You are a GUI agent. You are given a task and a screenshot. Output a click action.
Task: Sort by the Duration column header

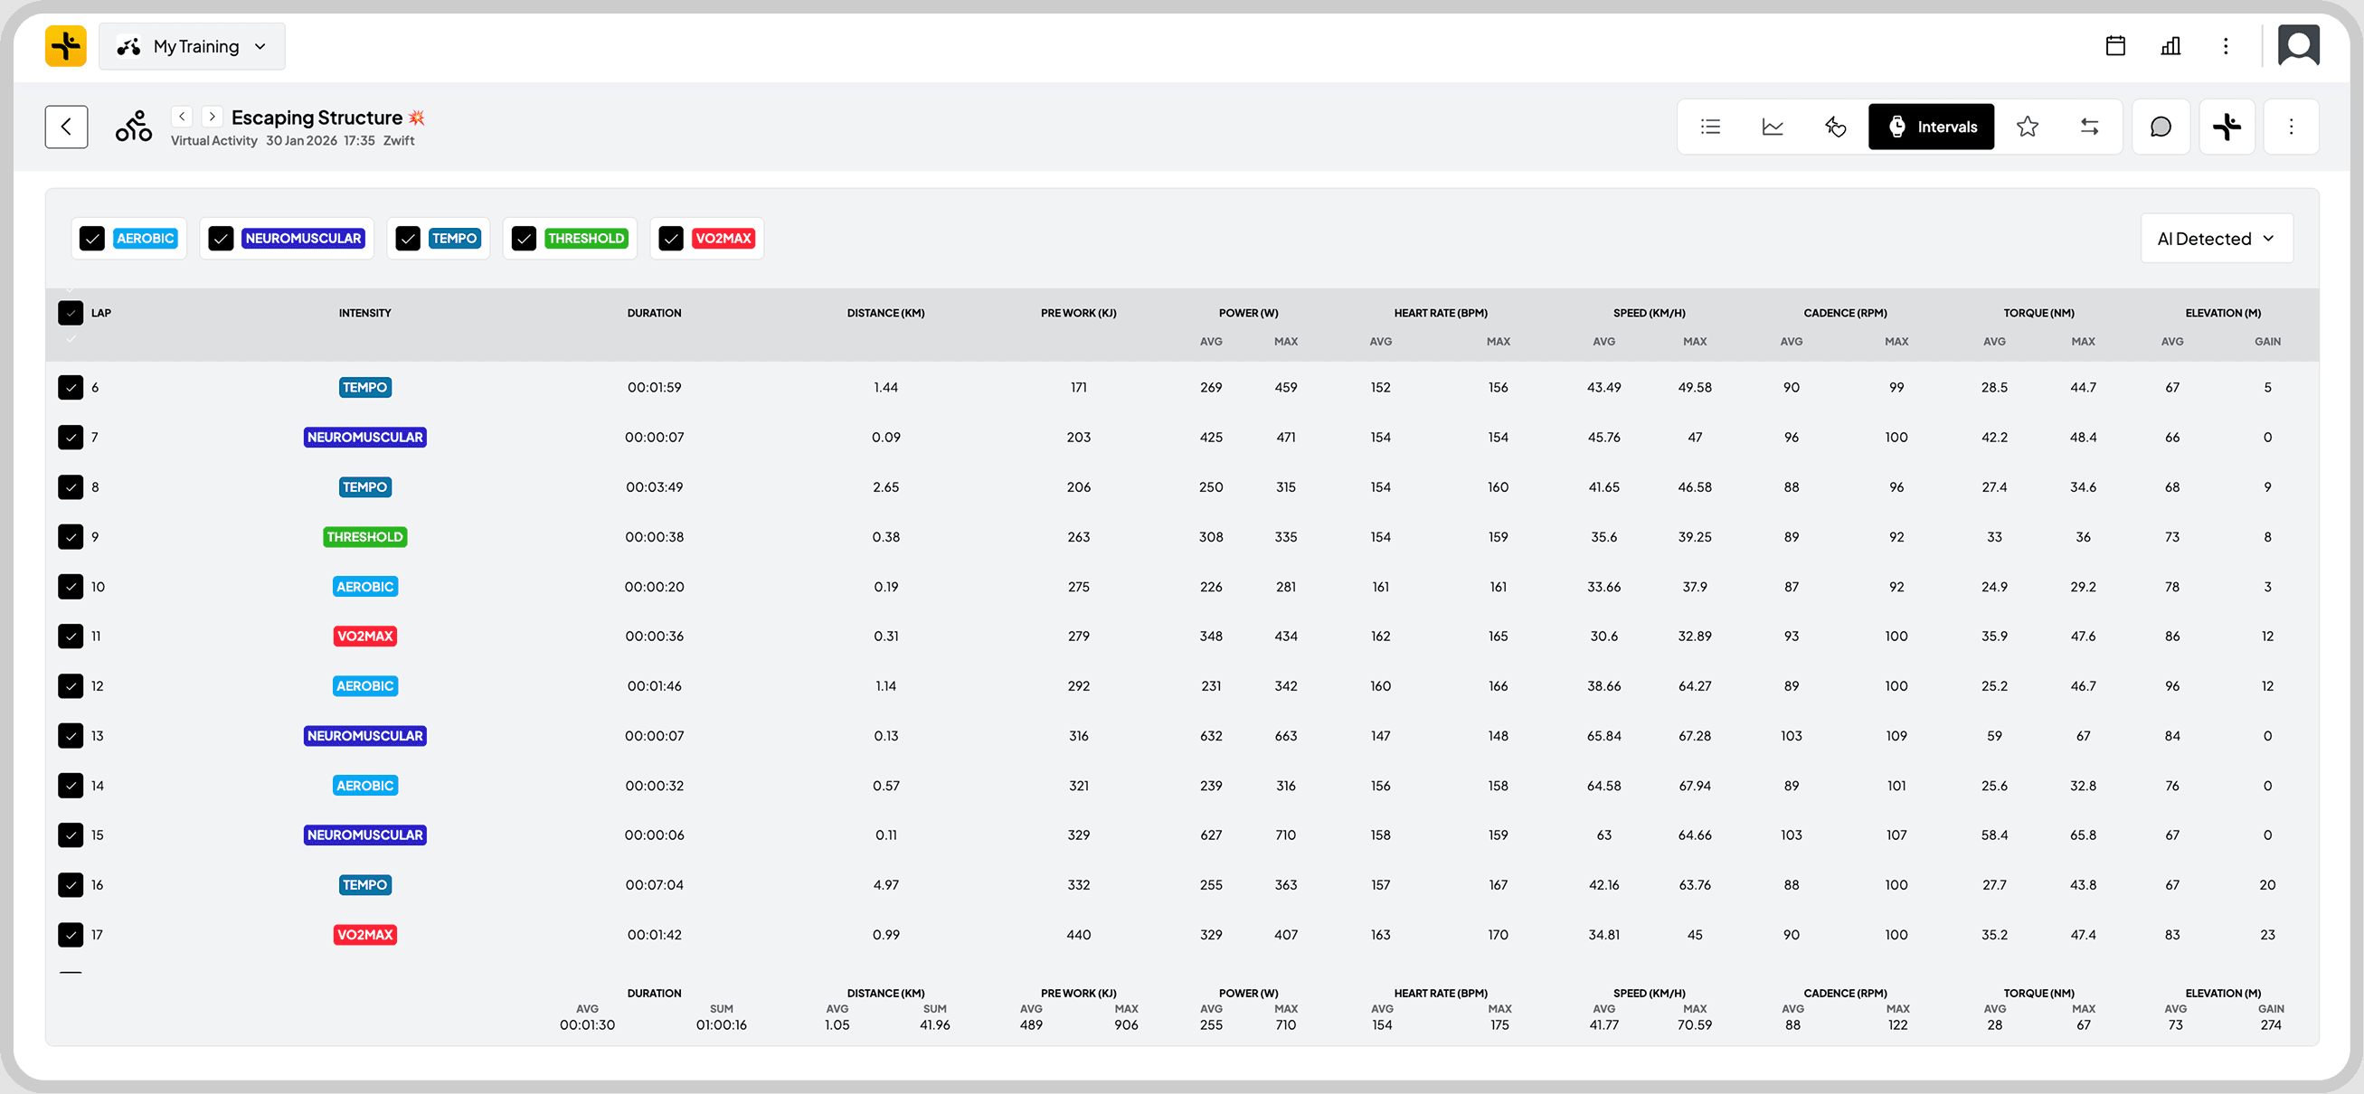pyautogui.click(x=654, y=313)
